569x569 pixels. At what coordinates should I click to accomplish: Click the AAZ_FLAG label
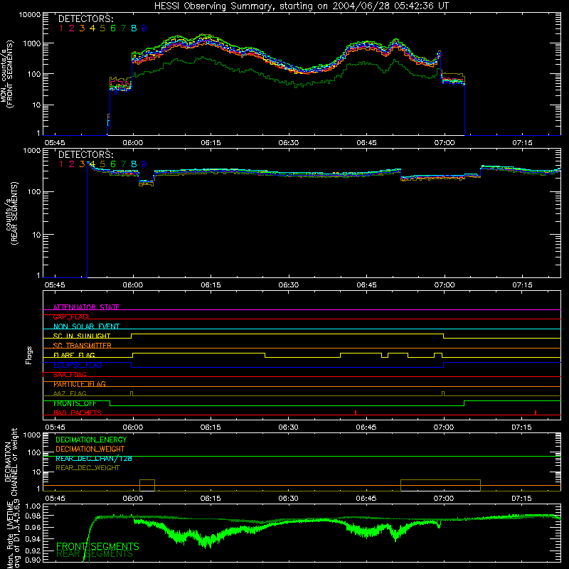coord(70,393)
